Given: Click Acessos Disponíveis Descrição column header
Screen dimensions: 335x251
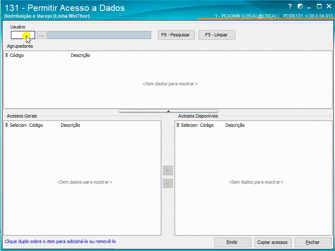Looking at the screenshot, I should coord(278,125).
